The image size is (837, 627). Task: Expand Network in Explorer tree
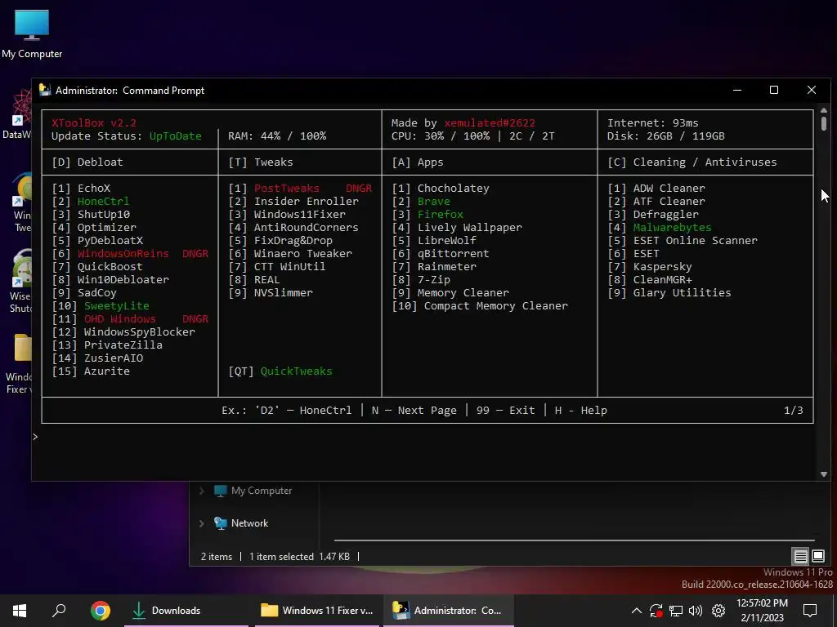click(x=202, y=523)
